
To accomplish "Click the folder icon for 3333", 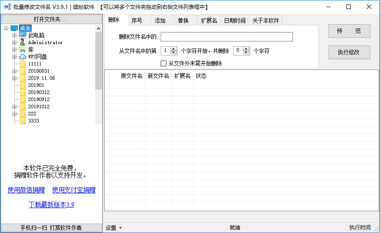I will coord(23,121).
